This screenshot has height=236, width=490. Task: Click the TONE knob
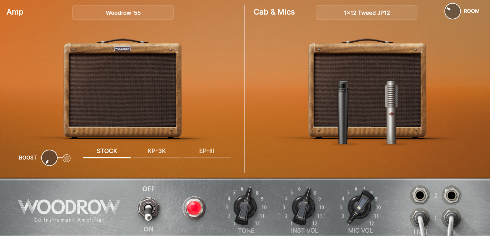[245, 207]
